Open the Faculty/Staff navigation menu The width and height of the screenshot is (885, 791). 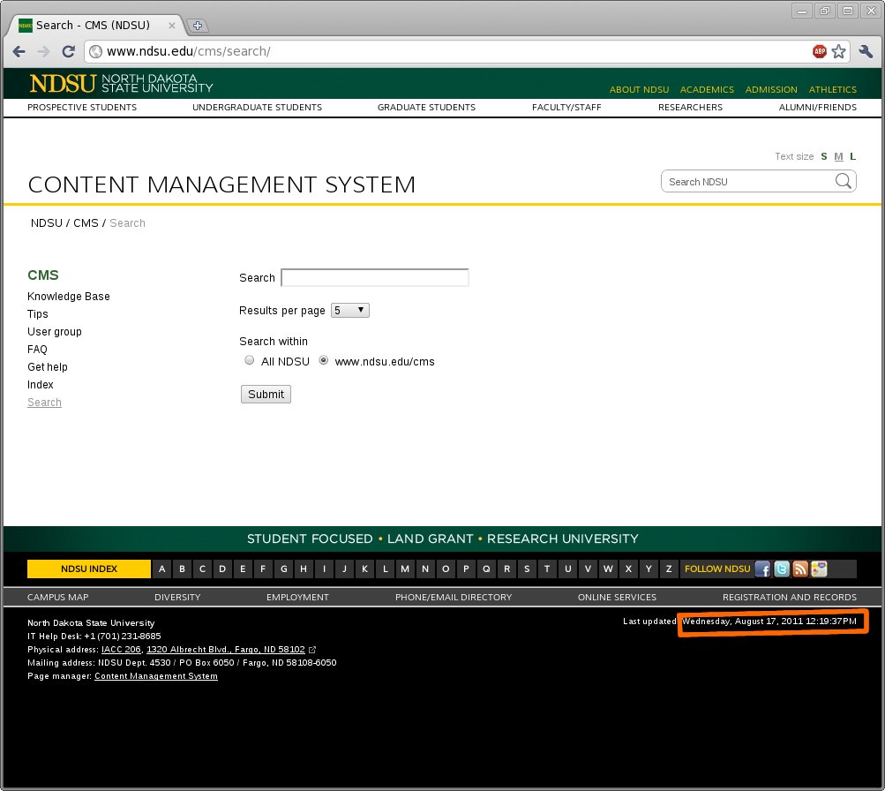coord(566,108)
